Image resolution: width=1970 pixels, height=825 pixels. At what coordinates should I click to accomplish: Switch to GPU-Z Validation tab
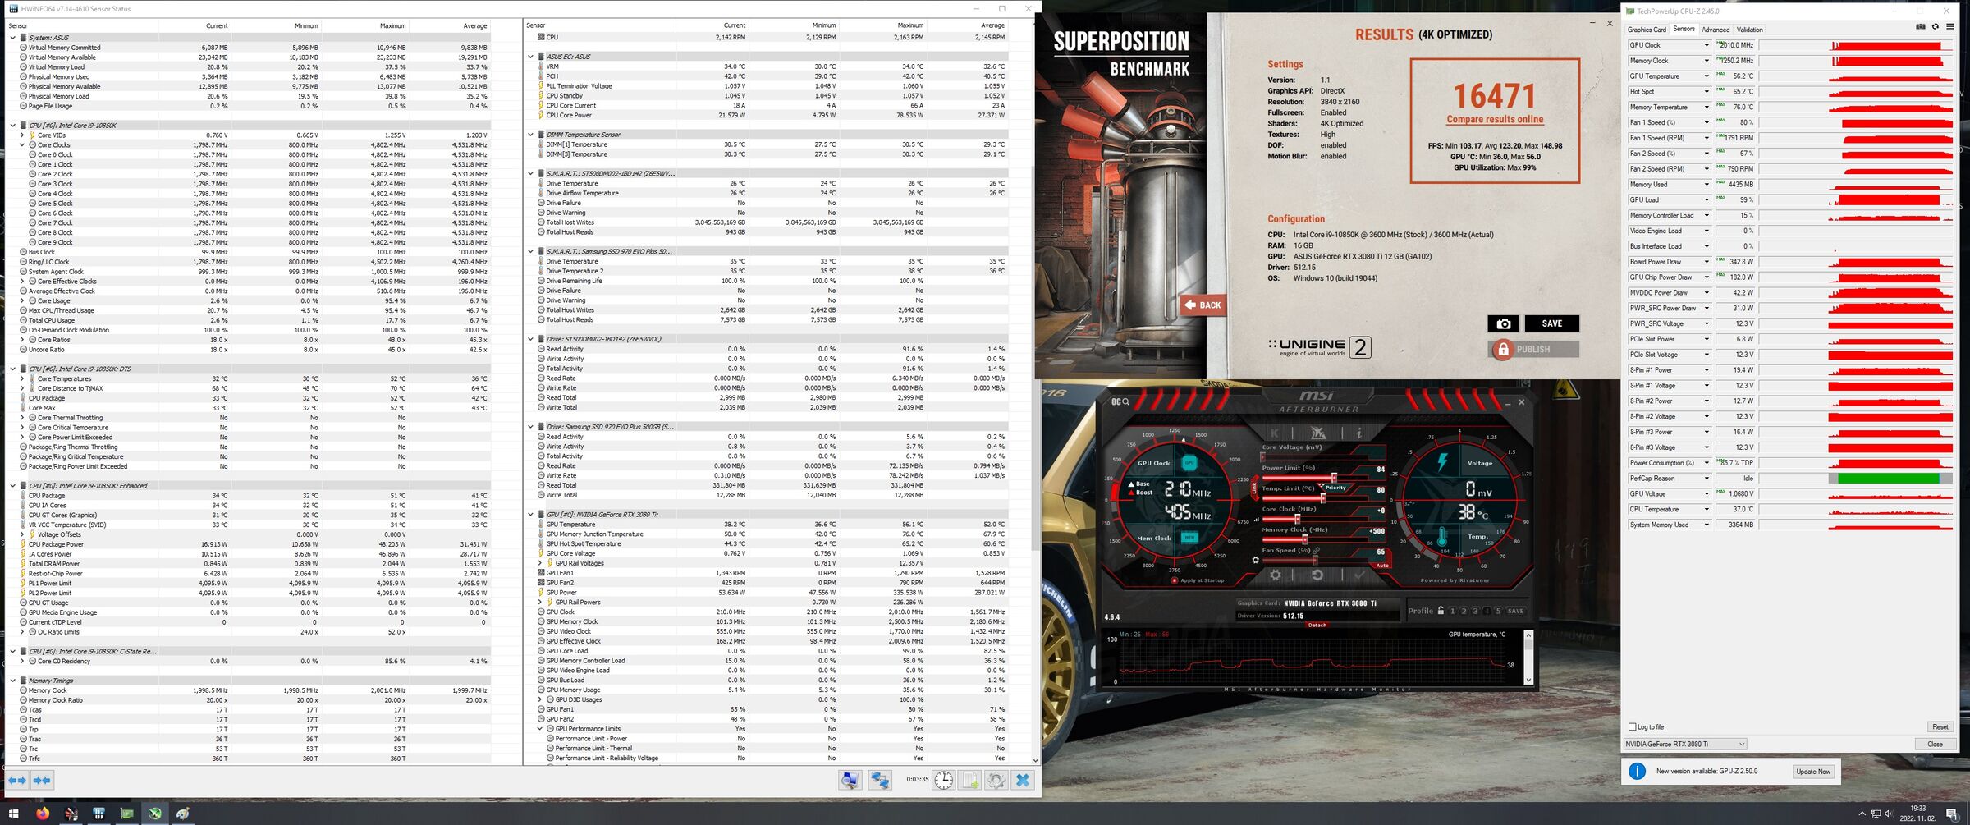point(1750,30)
